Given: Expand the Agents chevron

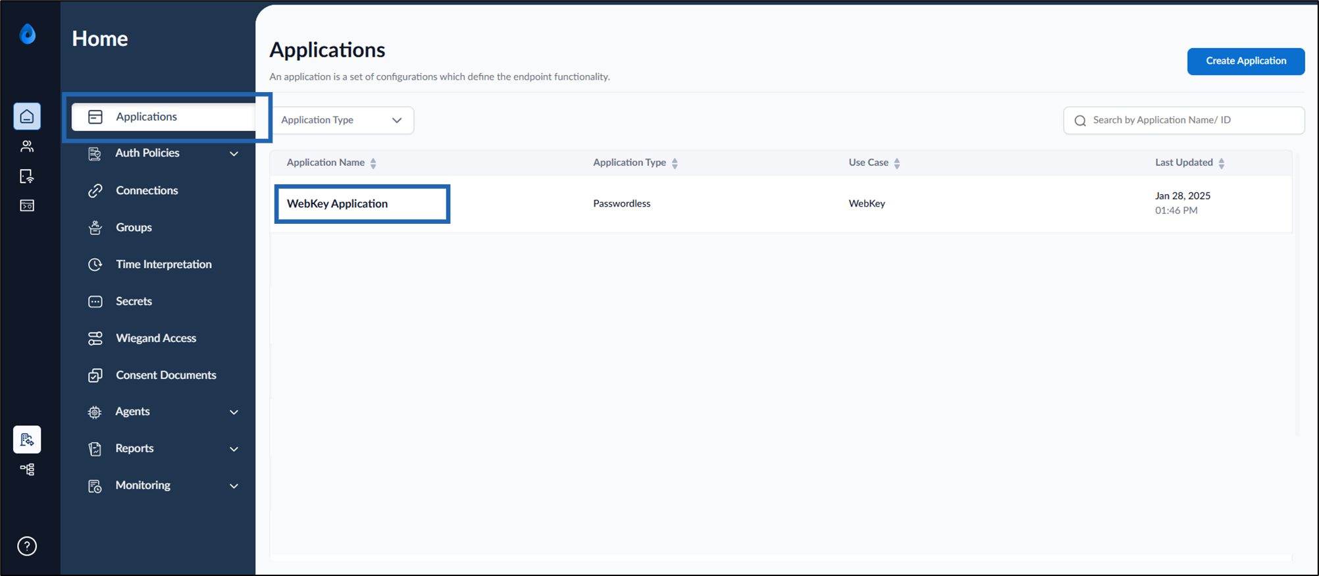Looking at the screenshot, I should pos(234,412).
